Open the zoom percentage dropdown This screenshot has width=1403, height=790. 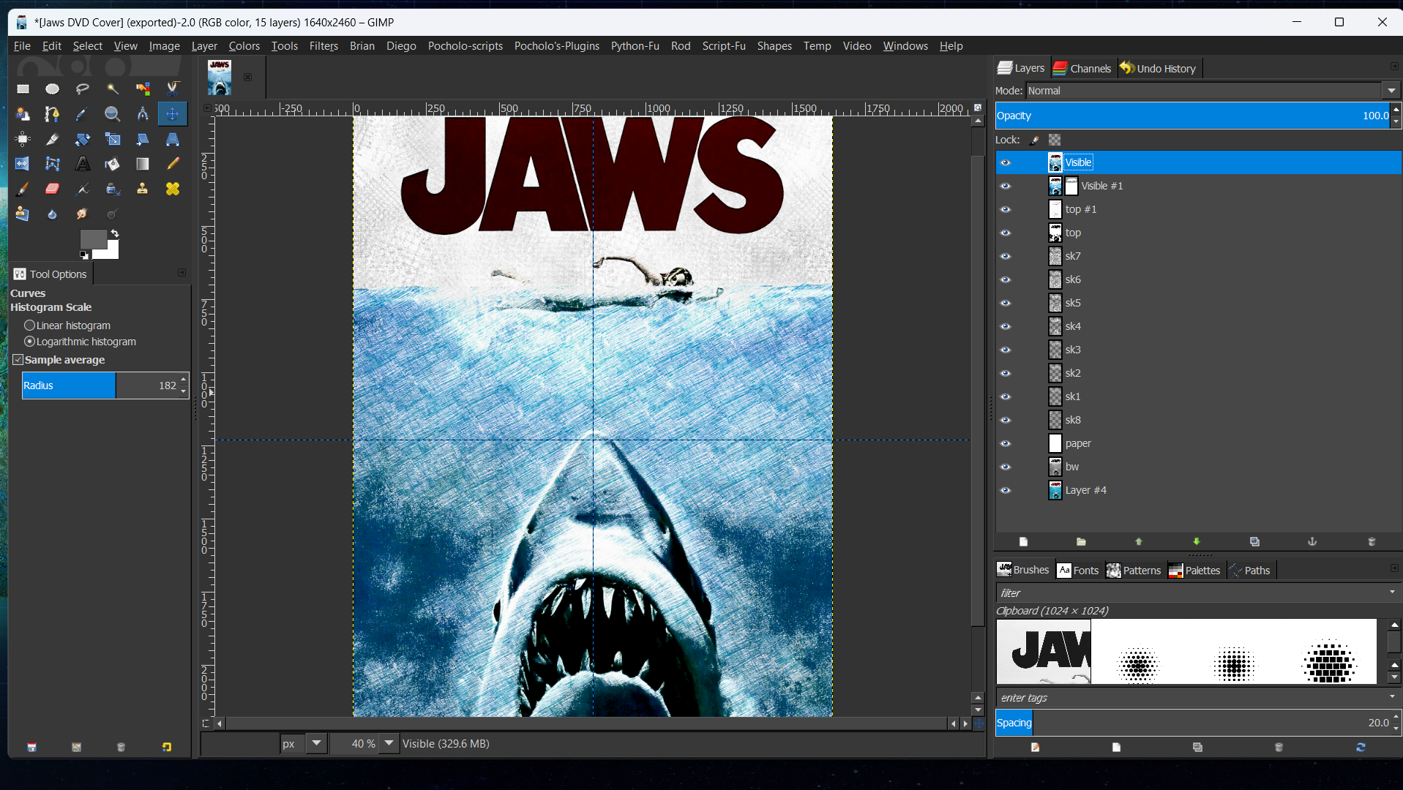pos(389,743)
